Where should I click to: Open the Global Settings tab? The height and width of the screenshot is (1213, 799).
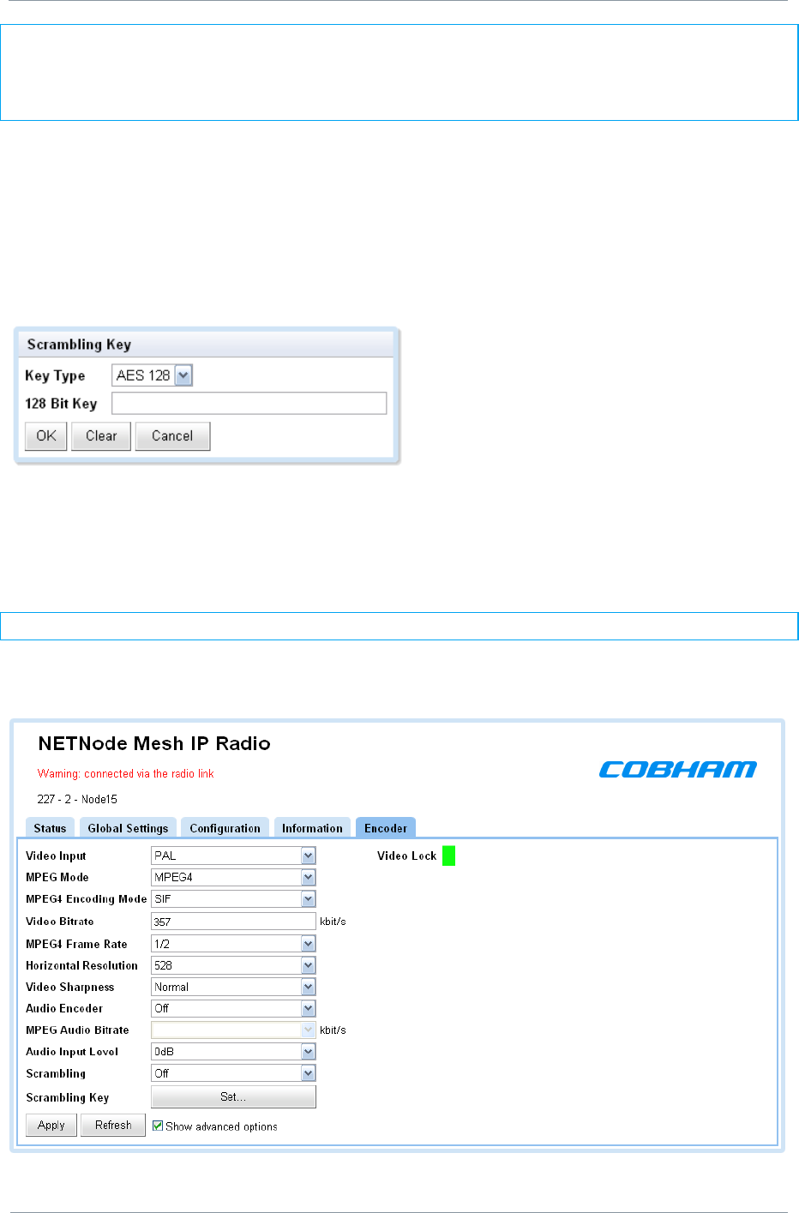pyautogui.click(x=128, y=828)
